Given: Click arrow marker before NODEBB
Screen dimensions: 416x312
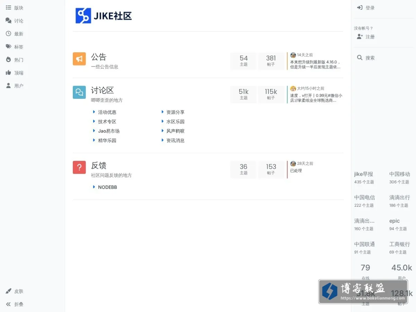Looking at the screenshot, I should (x=94, y=187).
